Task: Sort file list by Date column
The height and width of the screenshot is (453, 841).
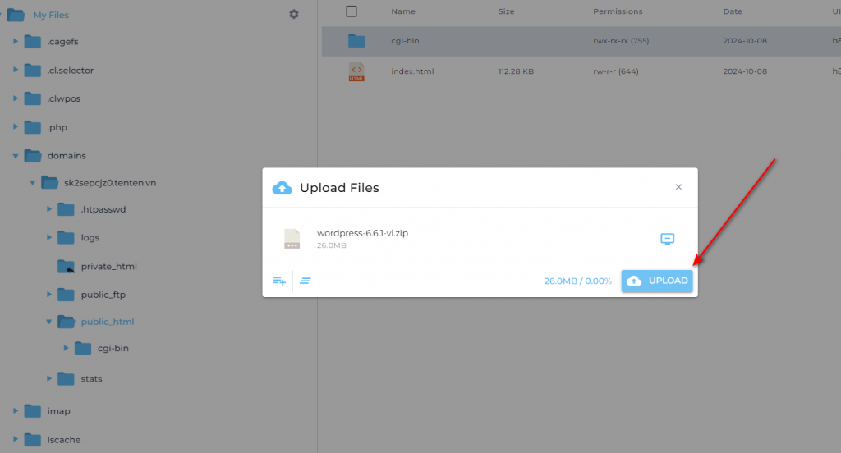Action: pos(733,11)
